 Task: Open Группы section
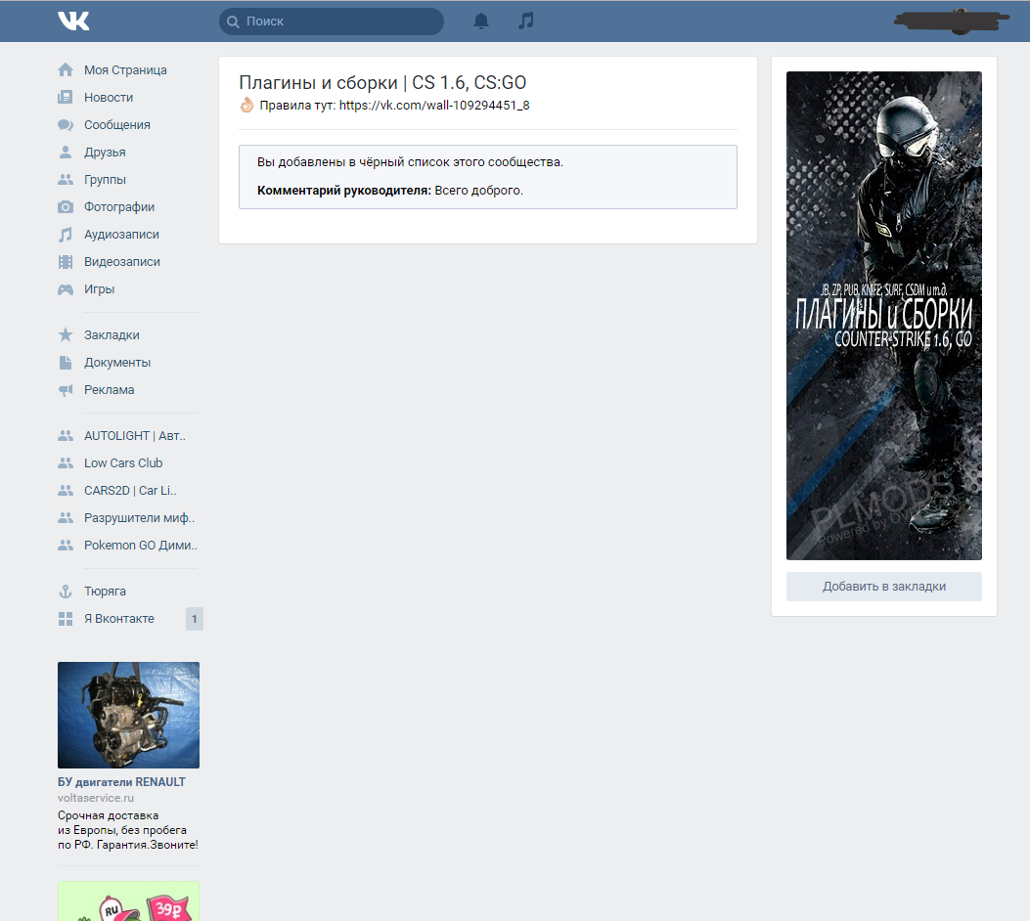click(105, 179)
